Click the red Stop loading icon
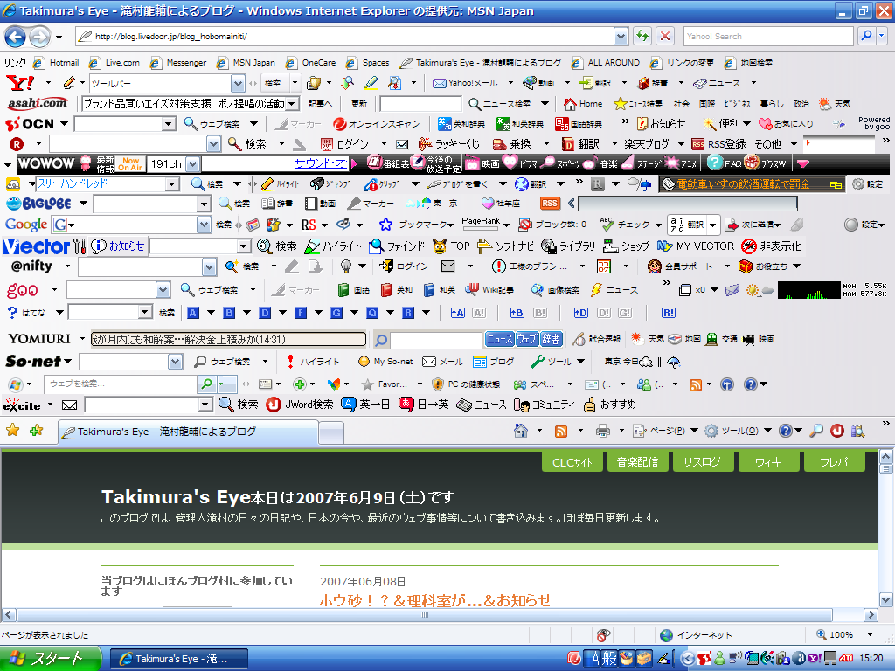 [665, 37]
